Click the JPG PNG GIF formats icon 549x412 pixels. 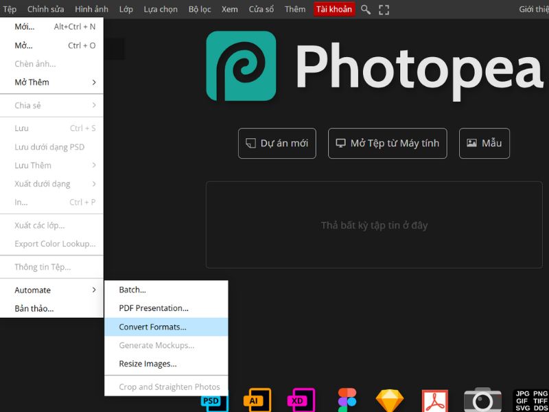[531, 401]
